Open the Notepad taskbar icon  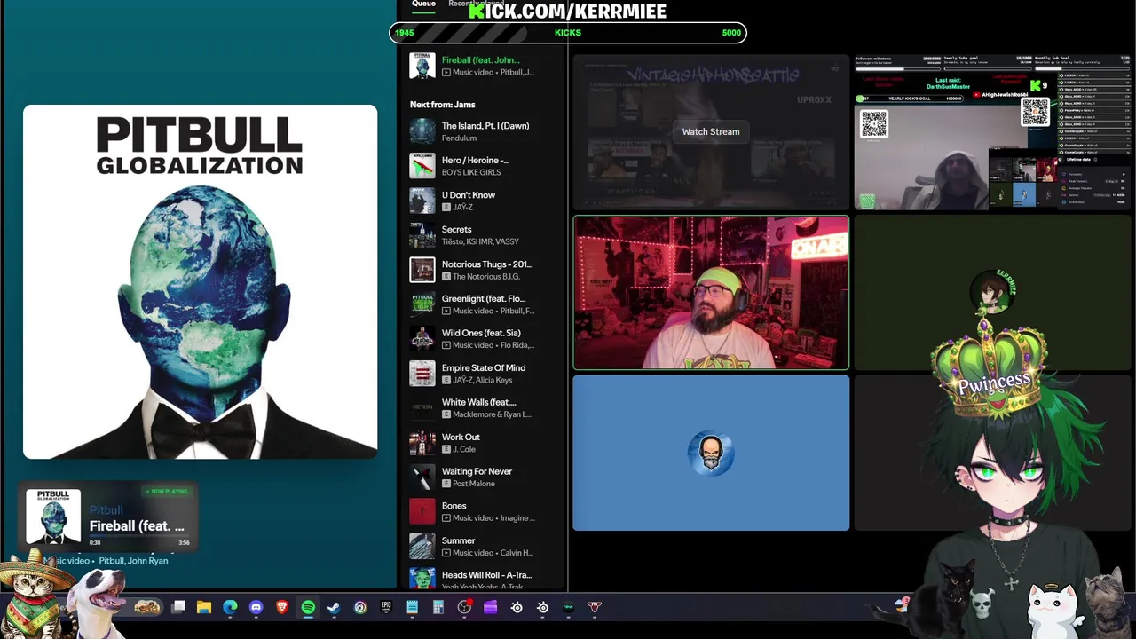pyautogui.click(x=412, y=607)
